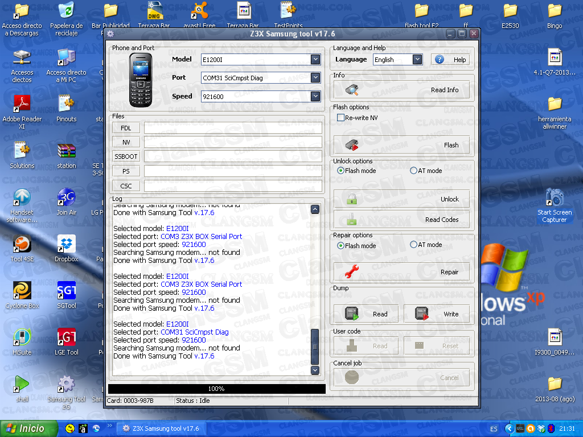Click the Read Codes button
Viewport: 583px width, 437px height.
coord(401,219)
